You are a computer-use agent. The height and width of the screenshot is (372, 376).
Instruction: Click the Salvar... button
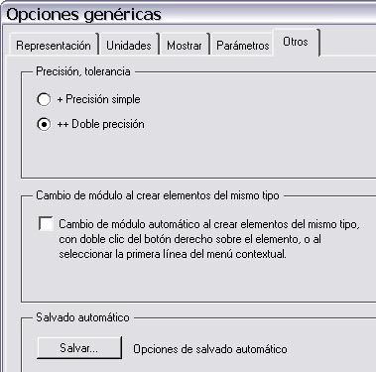(x=79, y=348)
